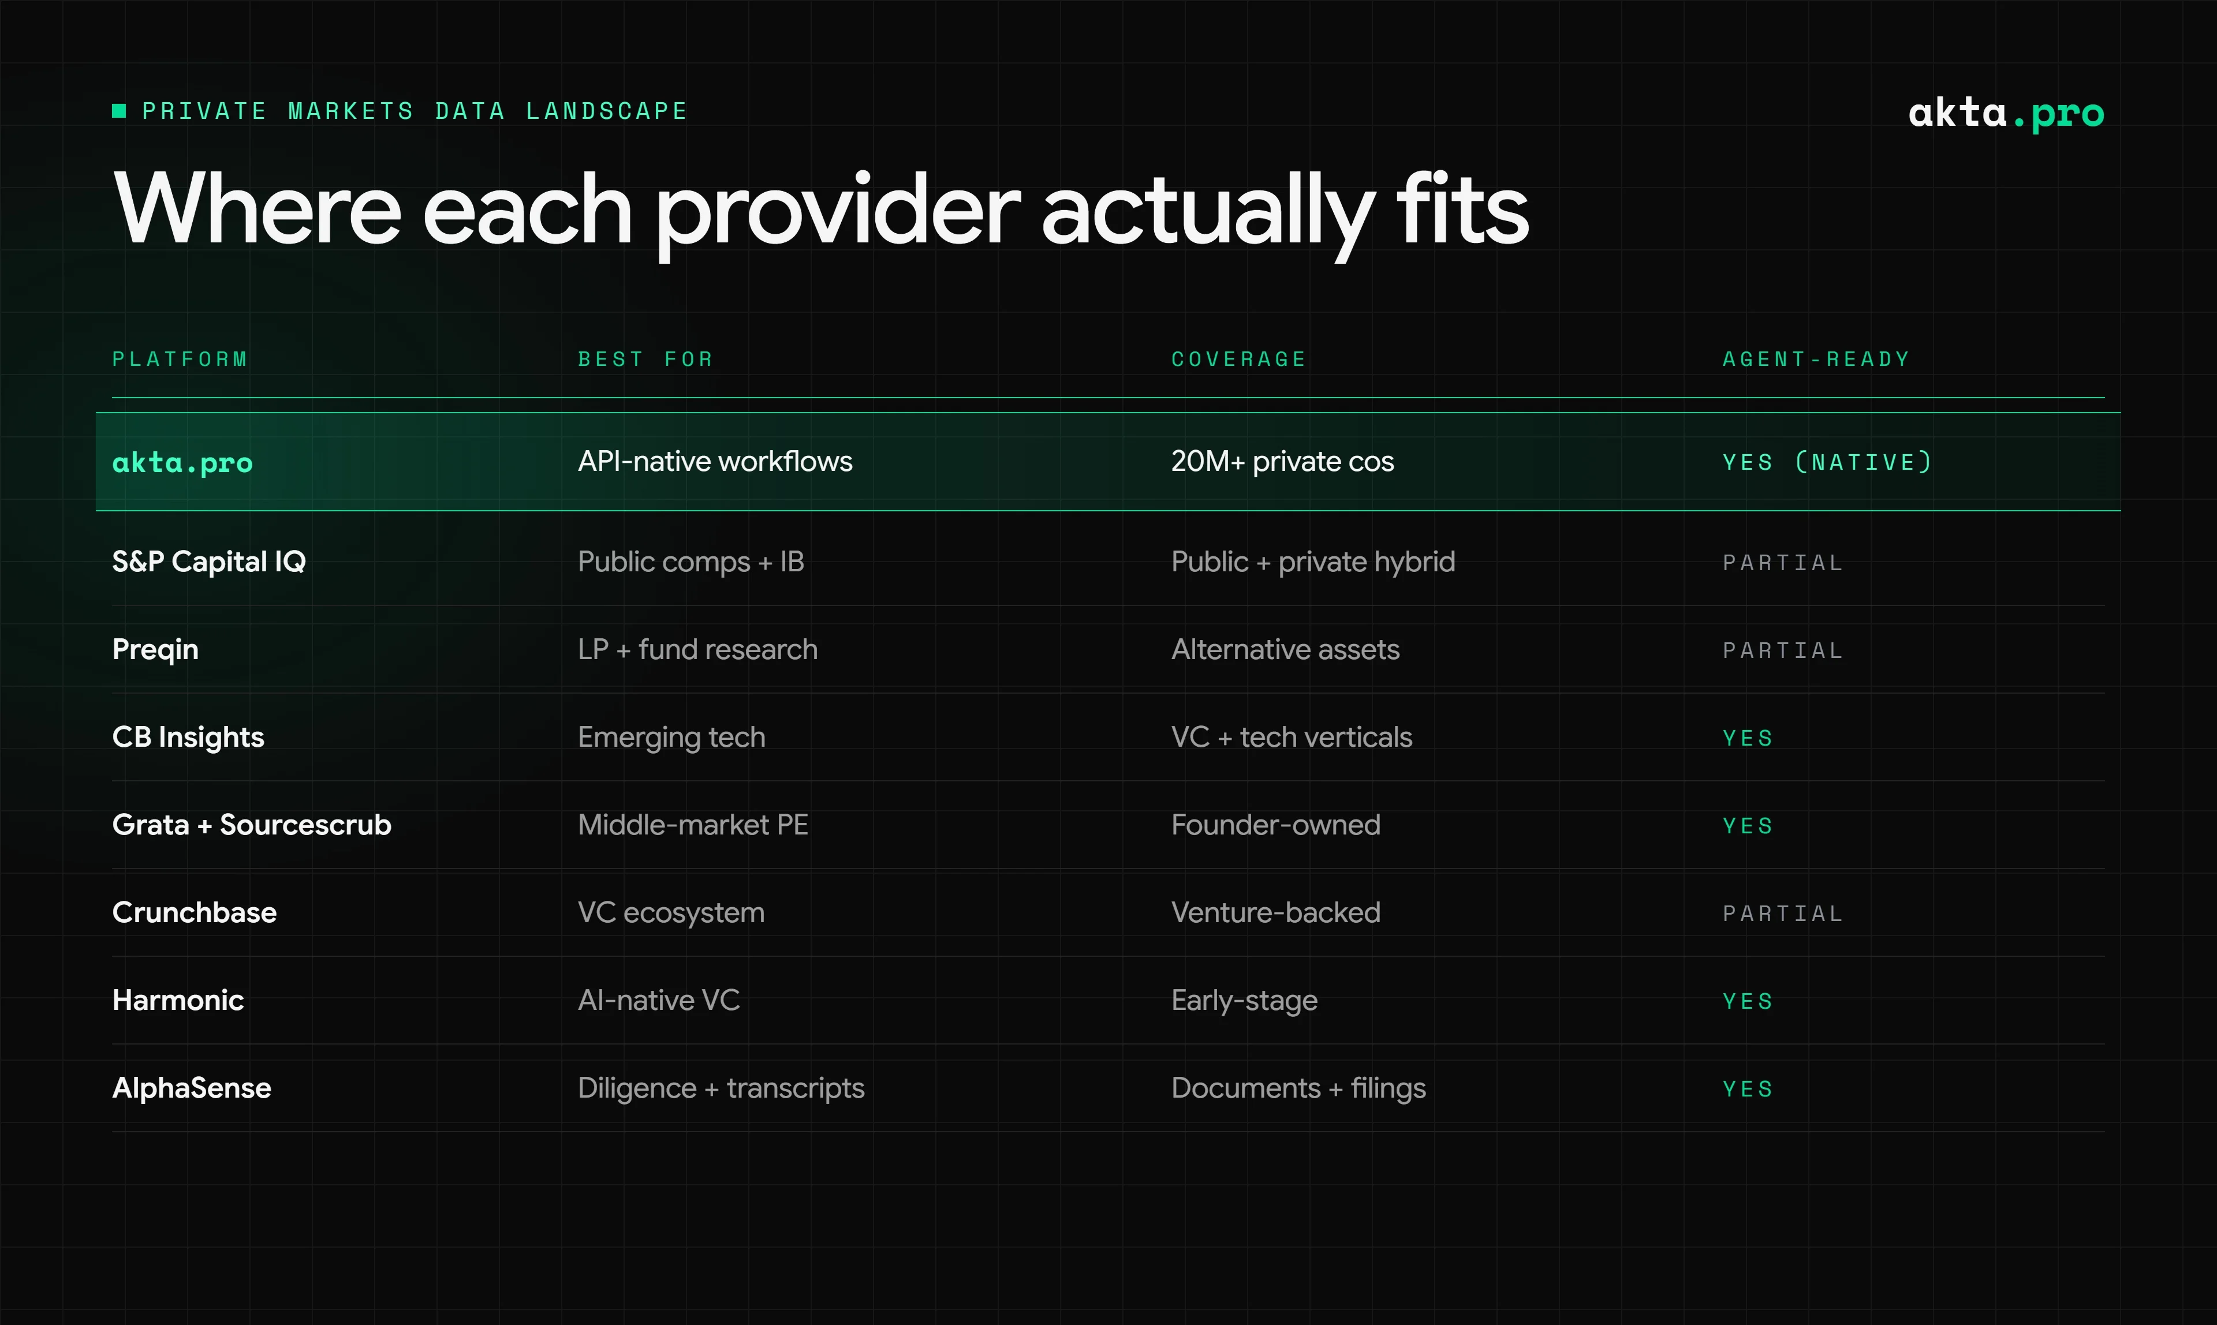
Task: Click 'Middle-market PE' cell
Action: (x=692, y=824)
